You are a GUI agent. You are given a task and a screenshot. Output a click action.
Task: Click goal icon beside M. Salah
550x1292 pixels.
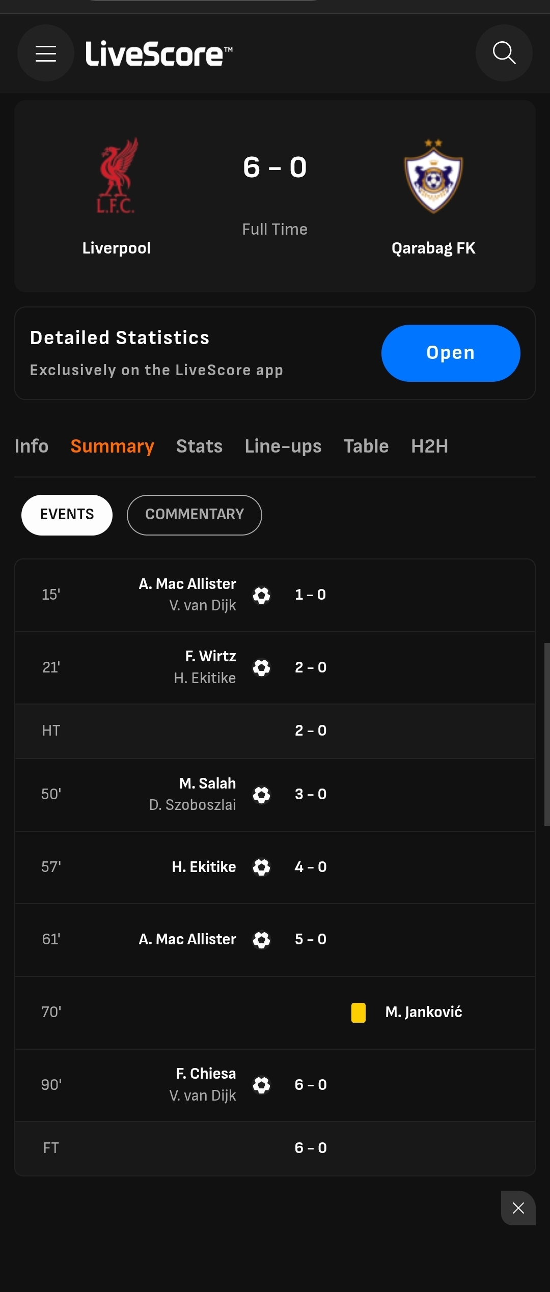coord(262,795)
